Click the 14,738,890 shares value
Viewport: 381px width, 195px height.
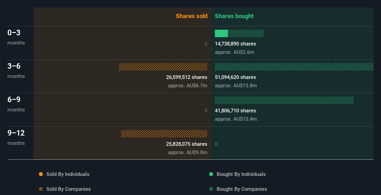click(235, 44)
